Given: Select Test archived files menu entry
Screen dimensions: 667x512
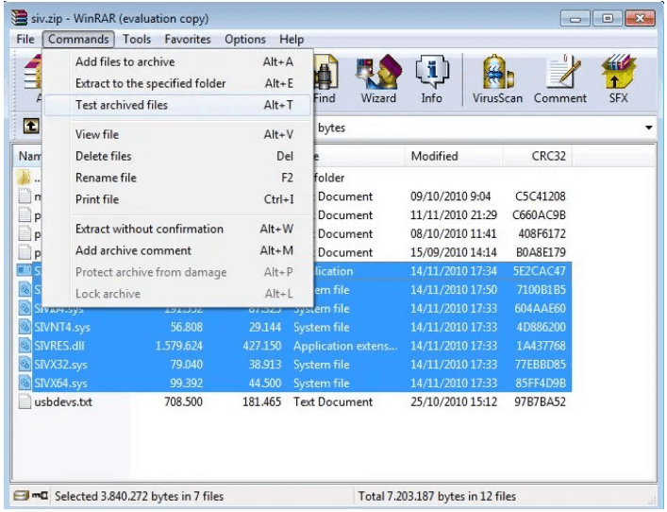Looking at the screenshot, I should 122,105.
